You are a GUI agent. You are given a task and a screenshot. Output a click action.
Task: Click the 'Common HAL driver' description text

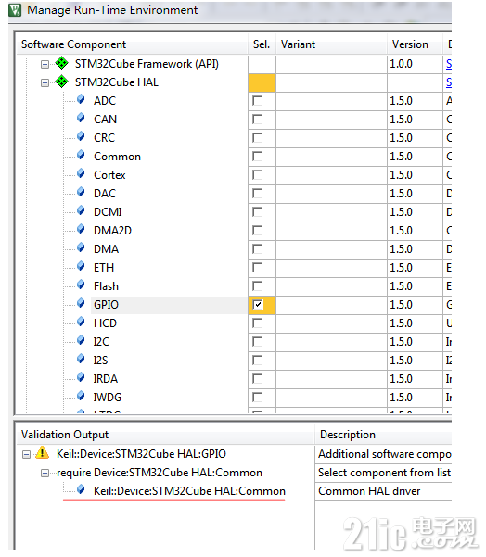(369, 491)
